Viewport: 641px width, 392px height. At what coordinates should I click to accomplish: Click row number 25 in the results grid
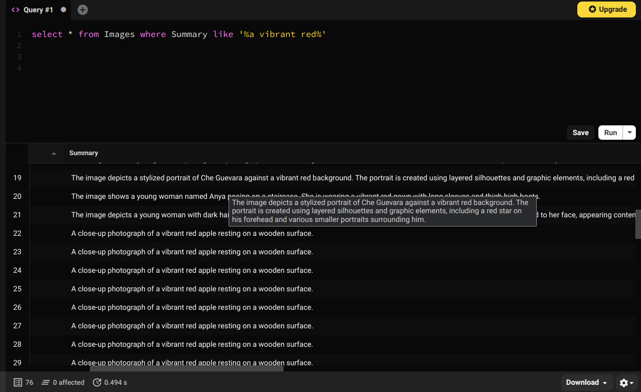click(x=17, y=289)
